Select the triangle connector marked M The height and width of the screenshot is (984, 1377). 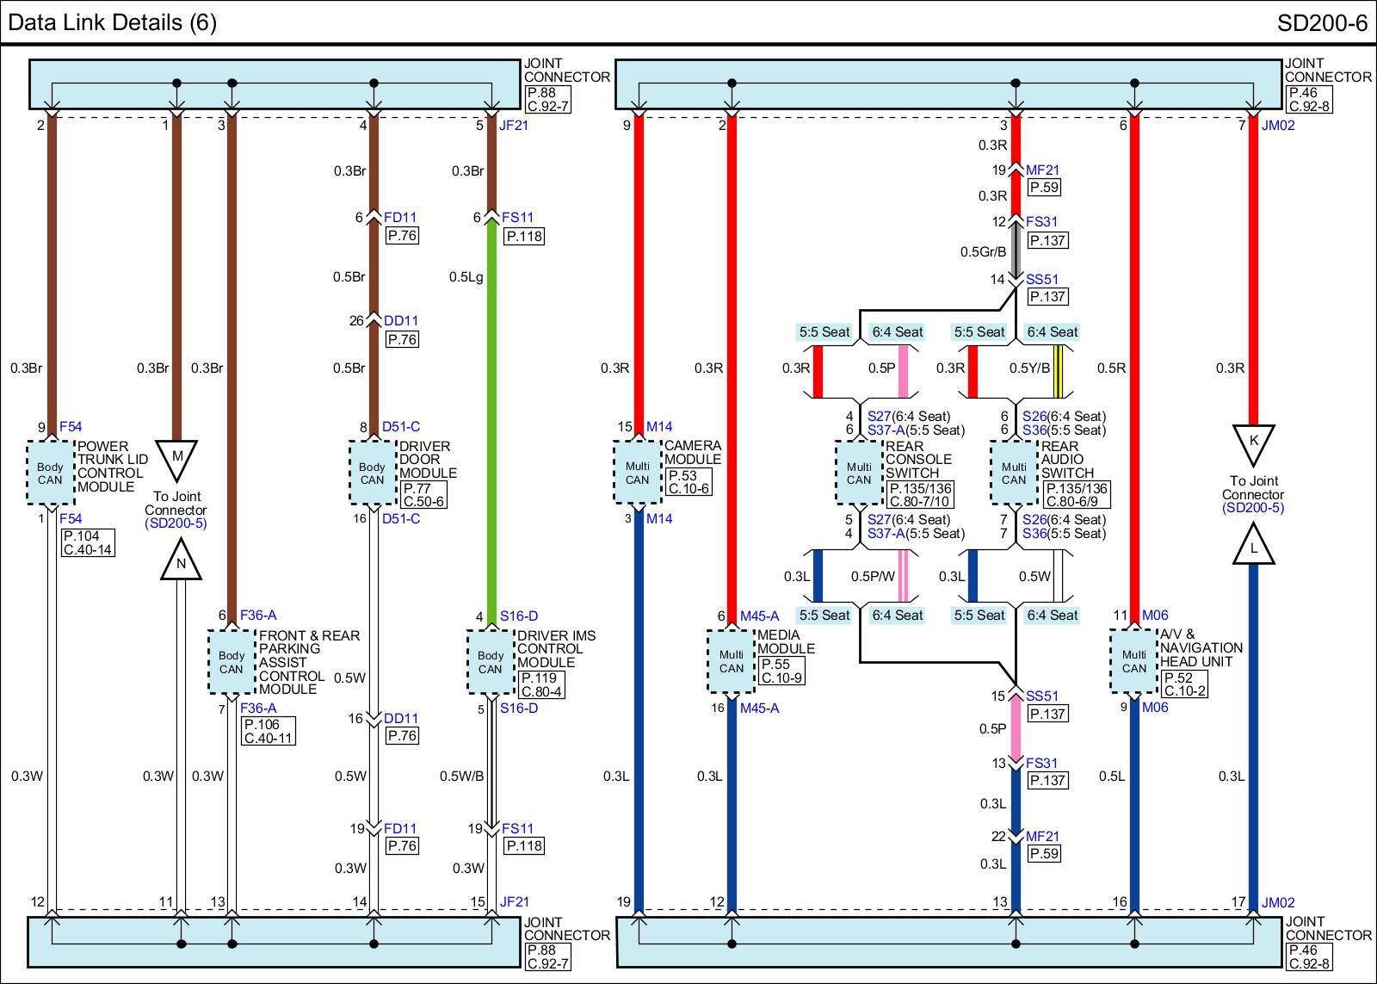click(177, 457)
